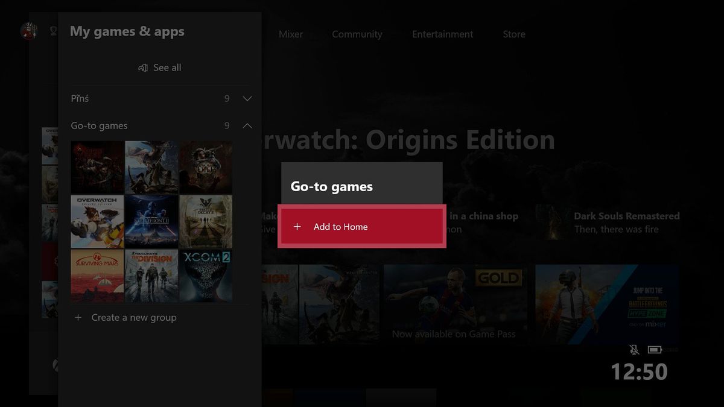The image size is (724, 407).
Task: Check controller battery level icon
Action: click(655, 350)
